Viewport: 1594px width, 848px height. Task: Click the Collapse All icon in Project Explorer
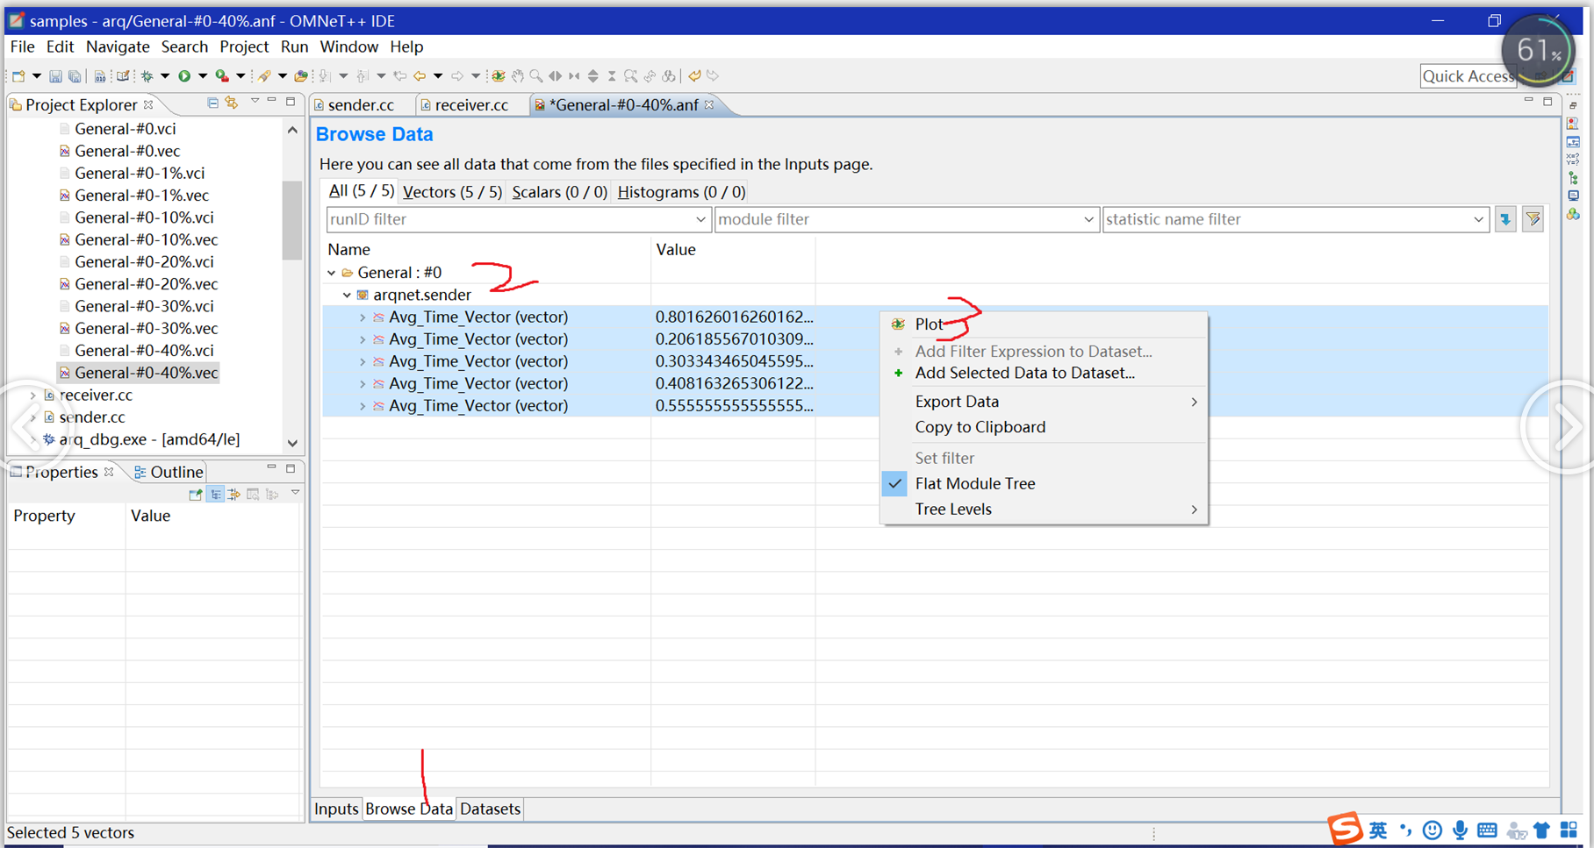coord(212,103)
